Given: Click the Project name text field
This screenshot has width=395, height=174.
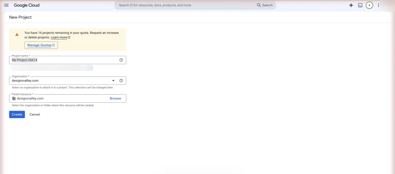Looking at the screenshot, I should [68, 60].
